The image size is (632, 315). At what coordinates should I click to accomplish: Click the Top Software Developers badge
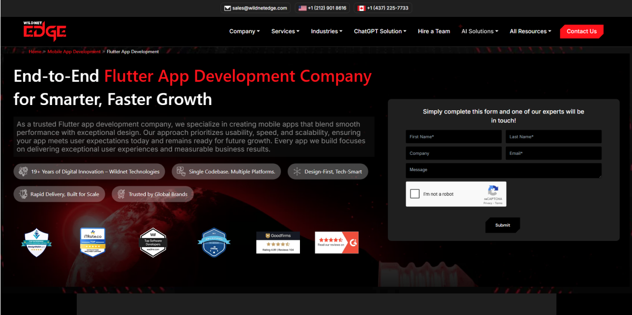click(153, 242)
